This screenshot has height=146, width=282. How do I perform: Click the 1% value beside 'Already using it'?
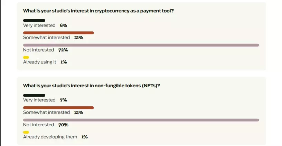pyautogui.click(x=64, y=62)
